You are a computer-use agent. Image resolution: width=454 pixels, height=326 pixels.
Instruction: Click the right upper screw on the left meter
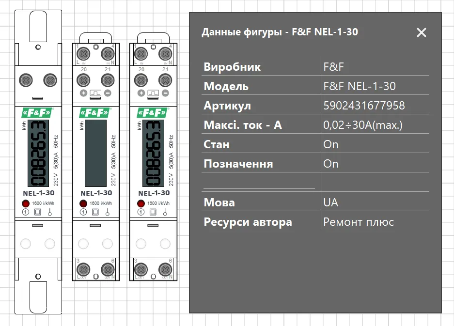tap(50, 80)
